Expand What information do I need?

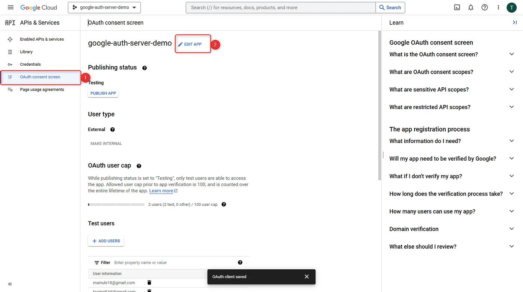coord(512,141)
